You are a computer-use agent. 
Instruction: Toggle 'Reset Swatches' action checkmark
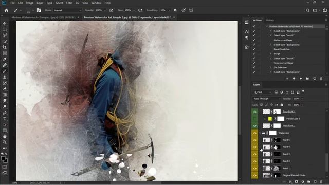click(x=254, y=49)
